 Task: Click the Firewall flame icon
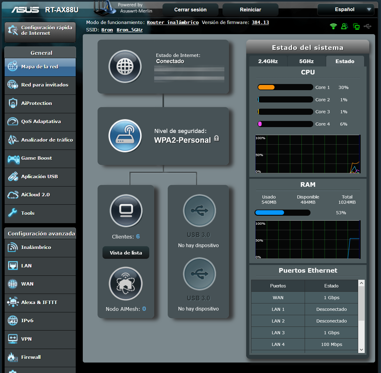[x=13, y=357]
